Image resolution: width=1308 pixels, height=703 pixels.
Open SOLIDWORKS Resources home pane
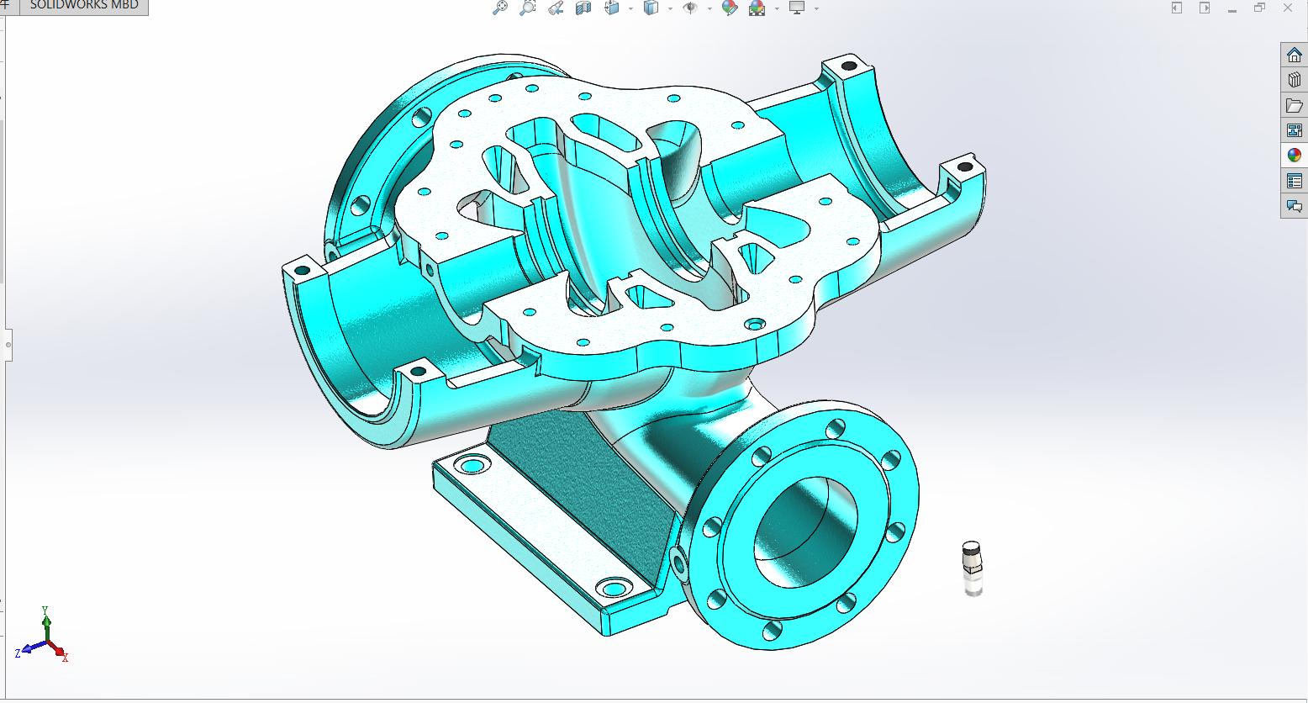[x=1295, y=55]
